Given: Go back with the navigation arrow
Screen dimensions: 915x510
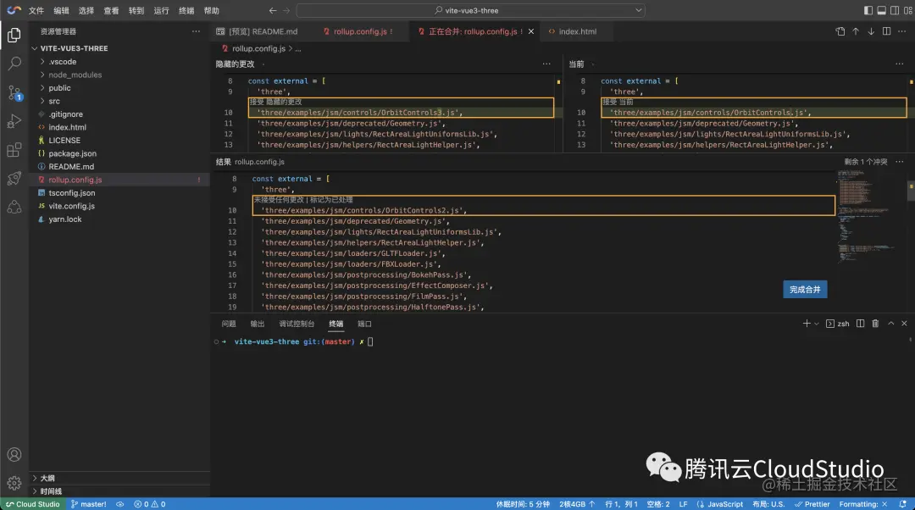Looking at the screenshot, I should point(273,10).
